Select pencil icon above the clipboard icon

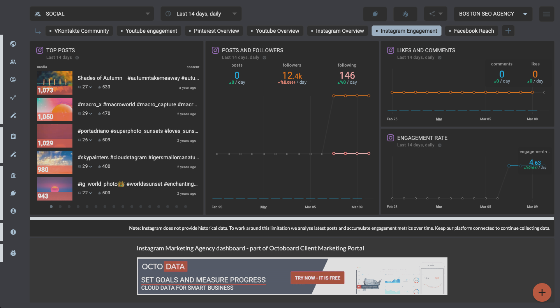(13, 115)
